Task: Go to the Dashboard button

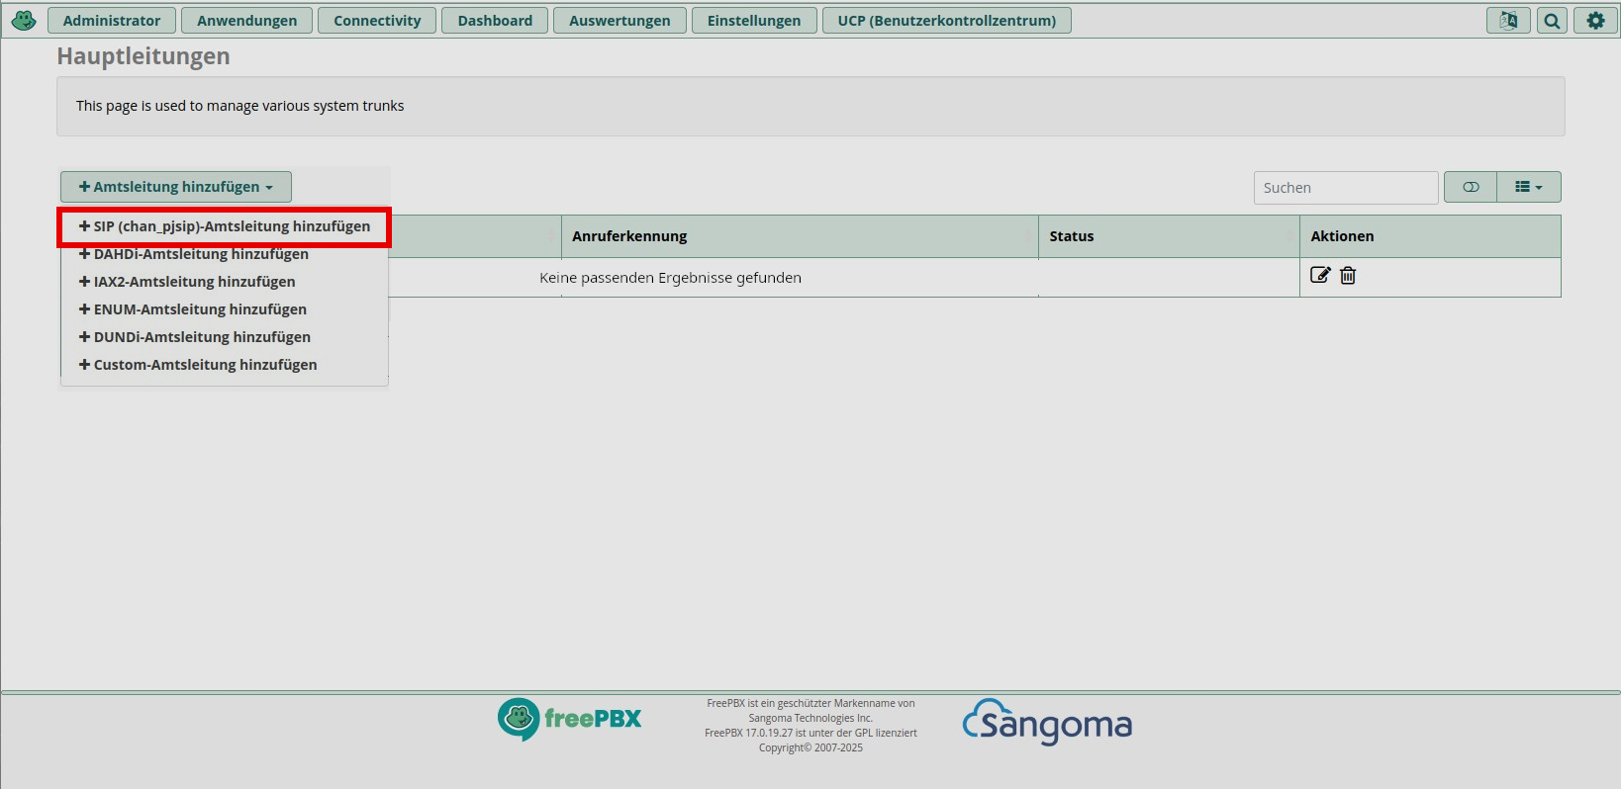Action: pyautogui.click(x=495, y=21)
